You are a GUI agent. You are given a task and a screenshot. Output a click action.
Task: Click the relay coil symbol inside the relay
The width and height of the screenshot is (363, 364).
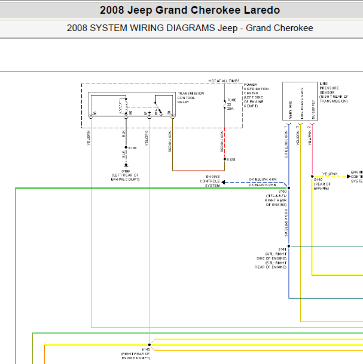[121, 107]
